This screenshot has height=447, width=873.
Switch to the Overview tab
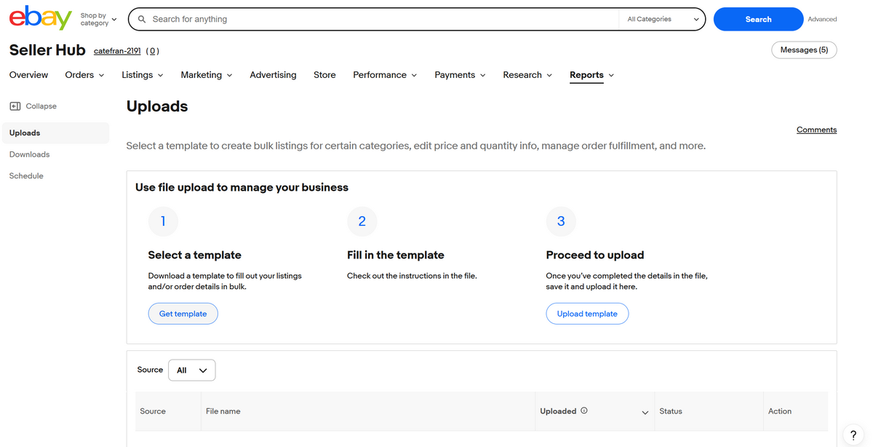click(28, 74)
